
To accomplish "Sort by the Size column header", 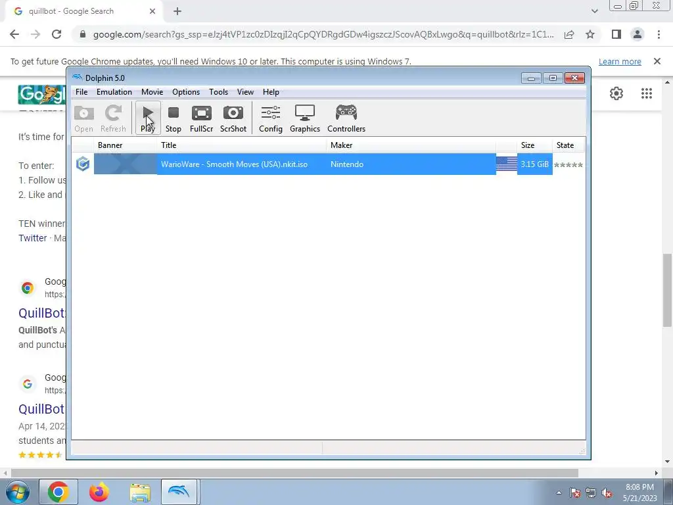I will tap(535, 145).
